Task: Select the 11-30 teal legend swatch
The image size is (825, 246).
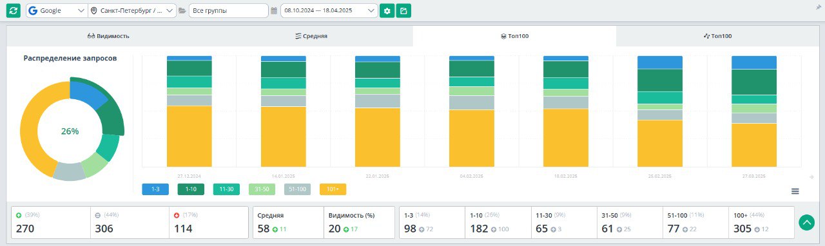Action: pyautogui.click(x=226, y=189)
